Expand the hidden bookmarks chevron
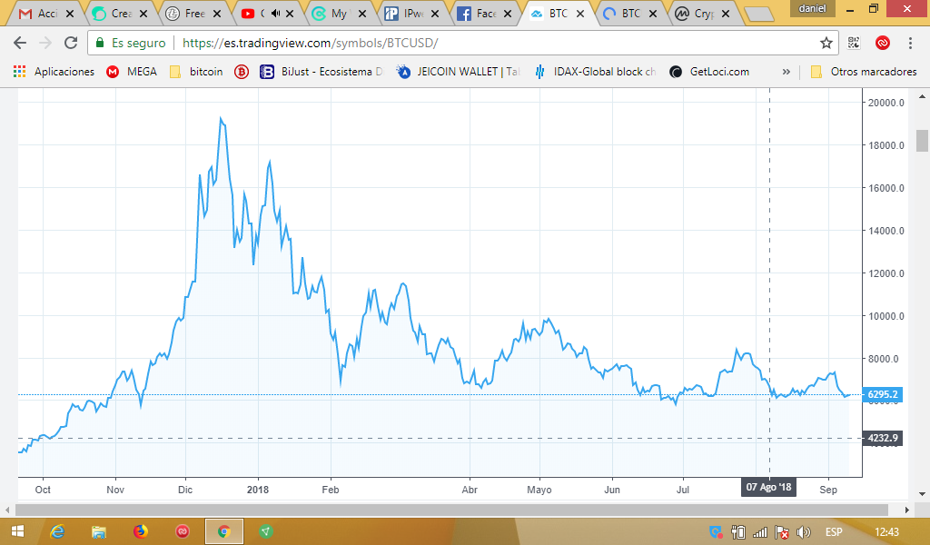The image size is (930, 545). [x=787, y=72]
